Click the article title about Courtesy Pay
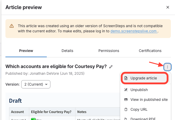This screenshot has height=120, width=175. (56, 66)
